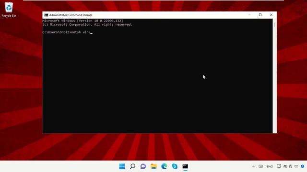The image size is (307, 172).
Task: Open File Explorer from taskbar
Action: tap(153, 166)
